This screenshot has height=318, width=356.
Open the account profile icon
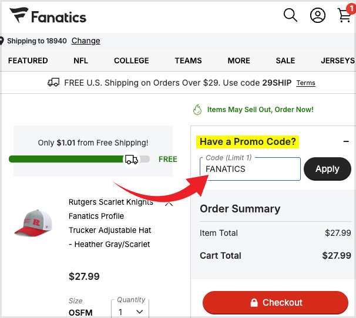(318, 15)
